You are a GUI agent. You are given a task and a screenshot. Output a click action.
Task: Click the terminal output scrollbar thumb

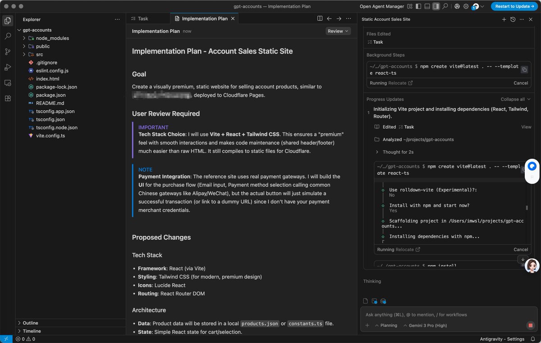[527, 208]
